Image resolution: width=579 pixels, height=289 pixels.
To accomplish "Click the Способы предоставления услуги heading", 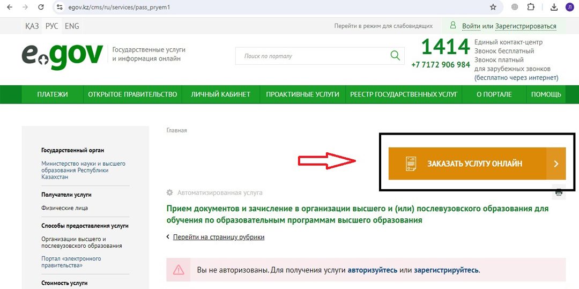I will (x=85, y=226).
